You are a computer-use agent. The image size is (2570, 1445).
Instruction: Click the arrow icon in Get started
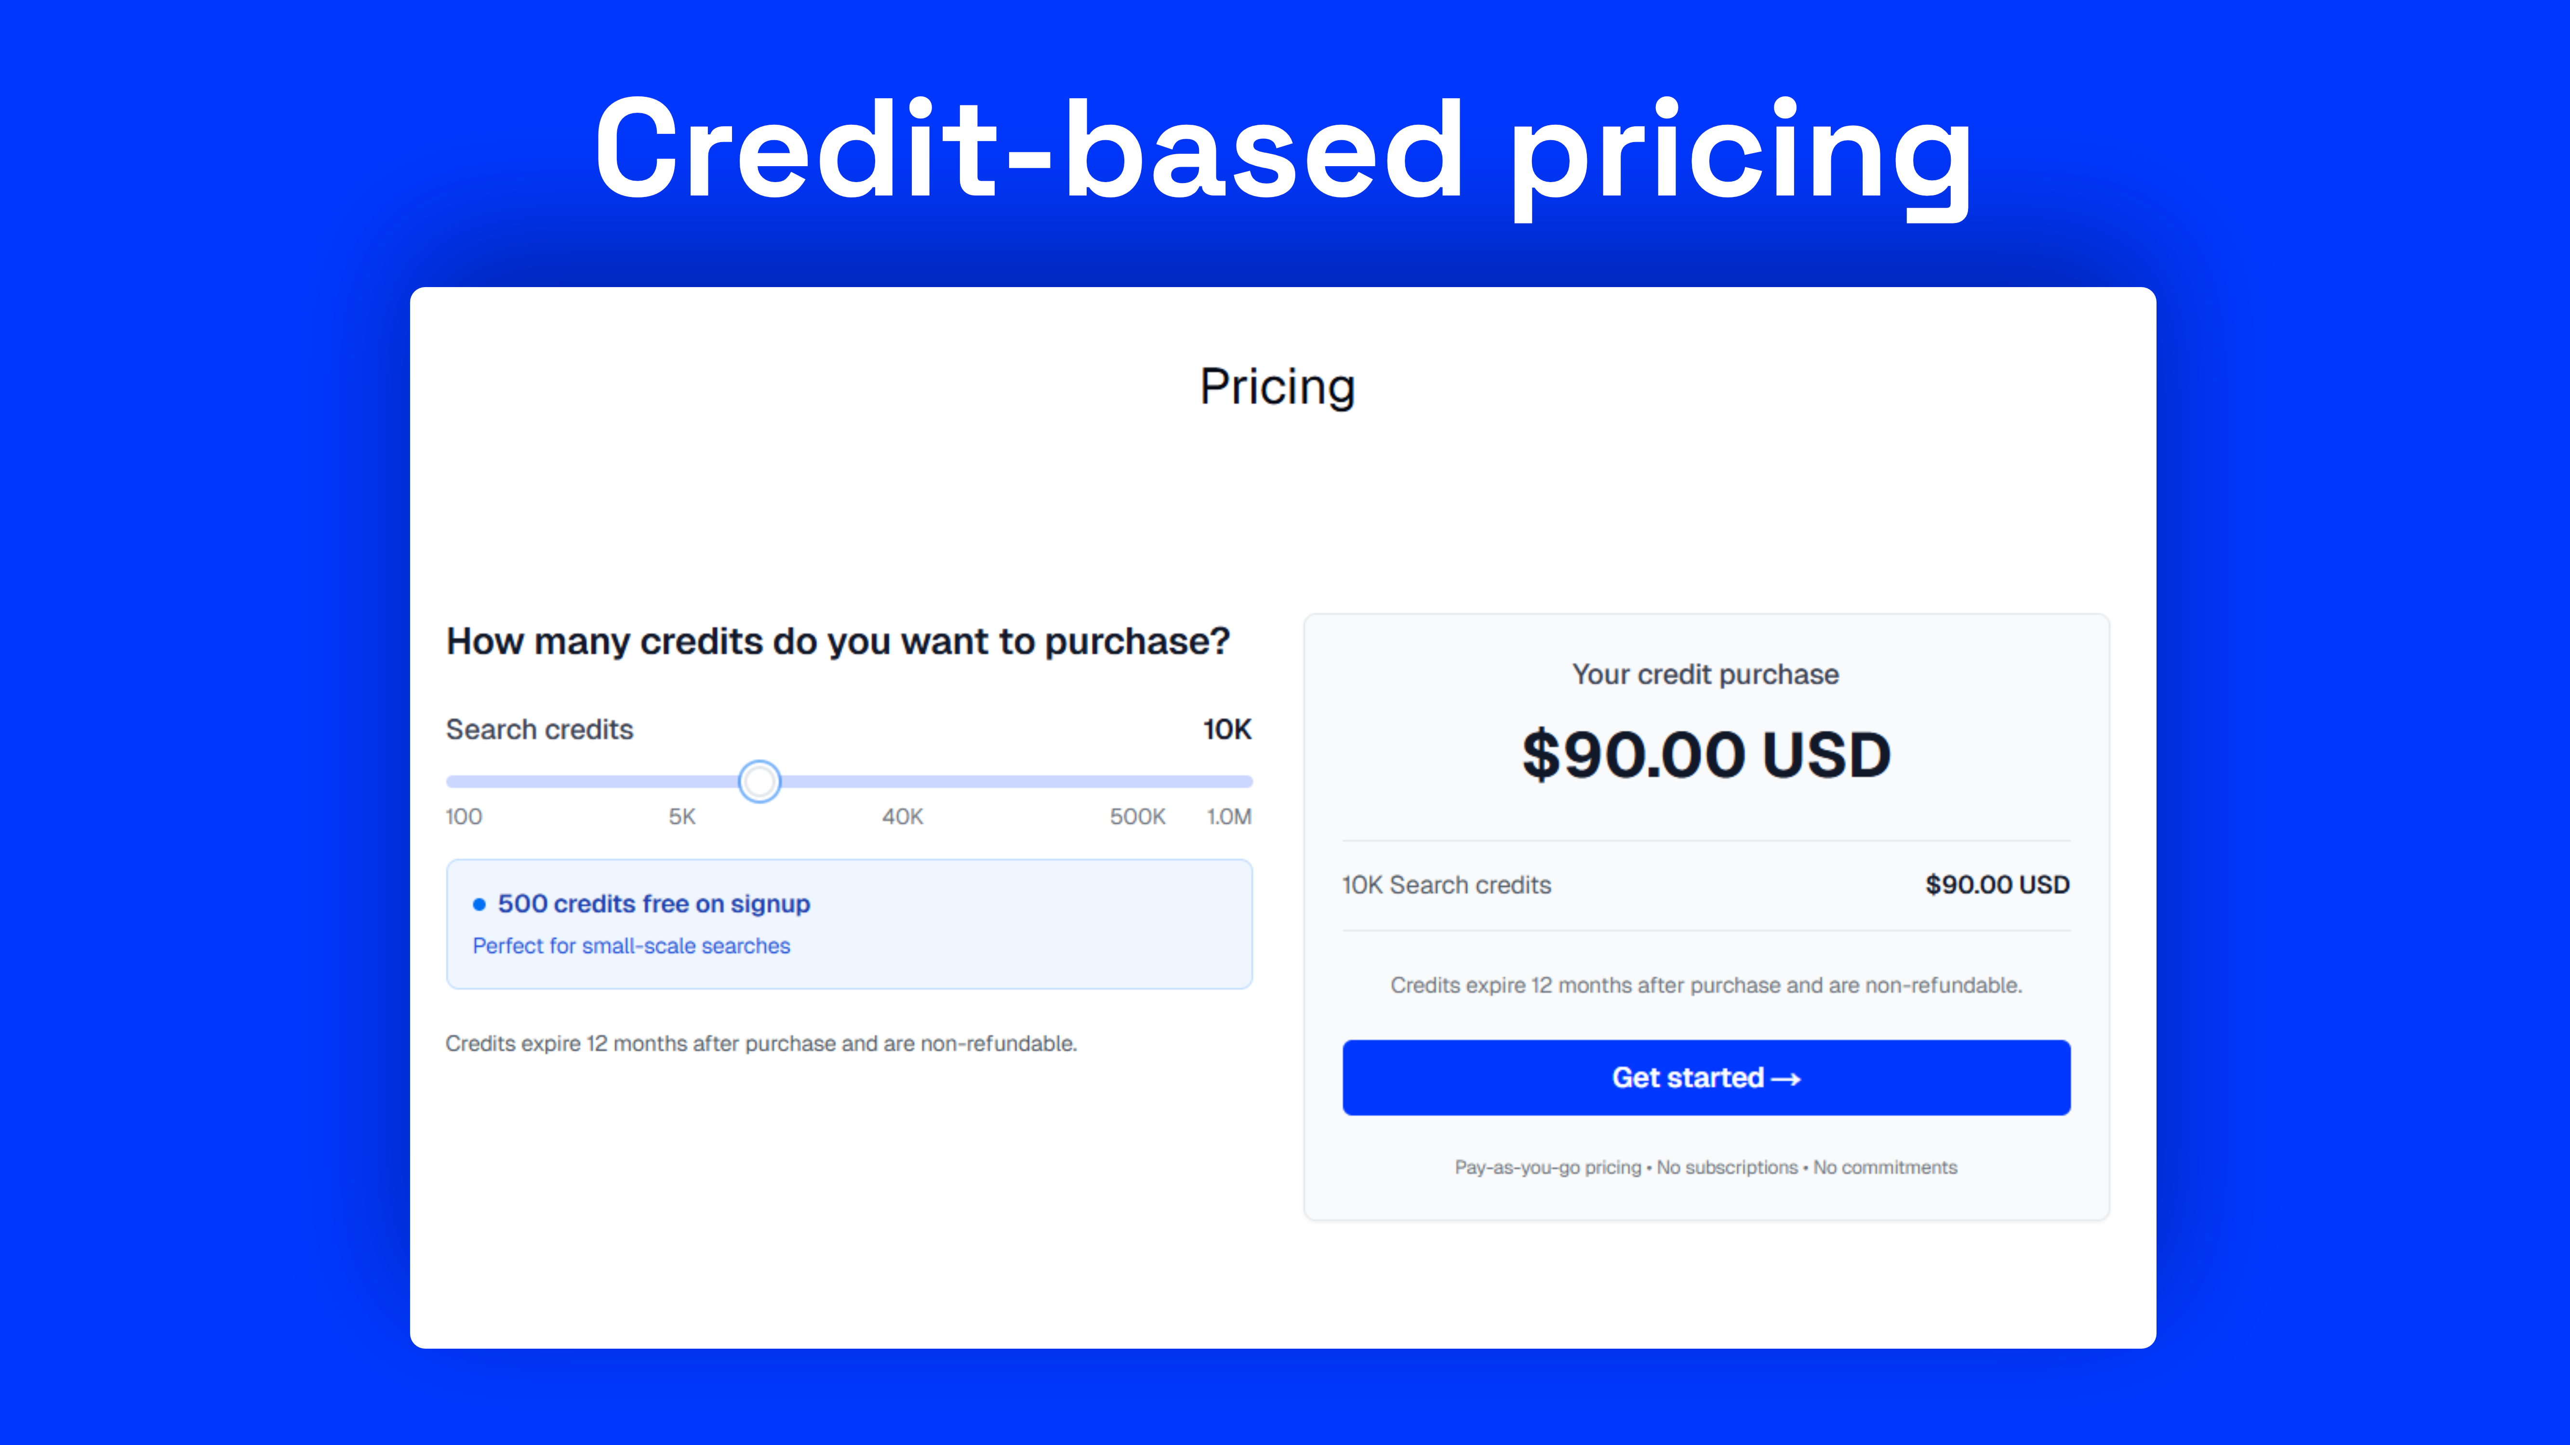tap(1786, 1079)
